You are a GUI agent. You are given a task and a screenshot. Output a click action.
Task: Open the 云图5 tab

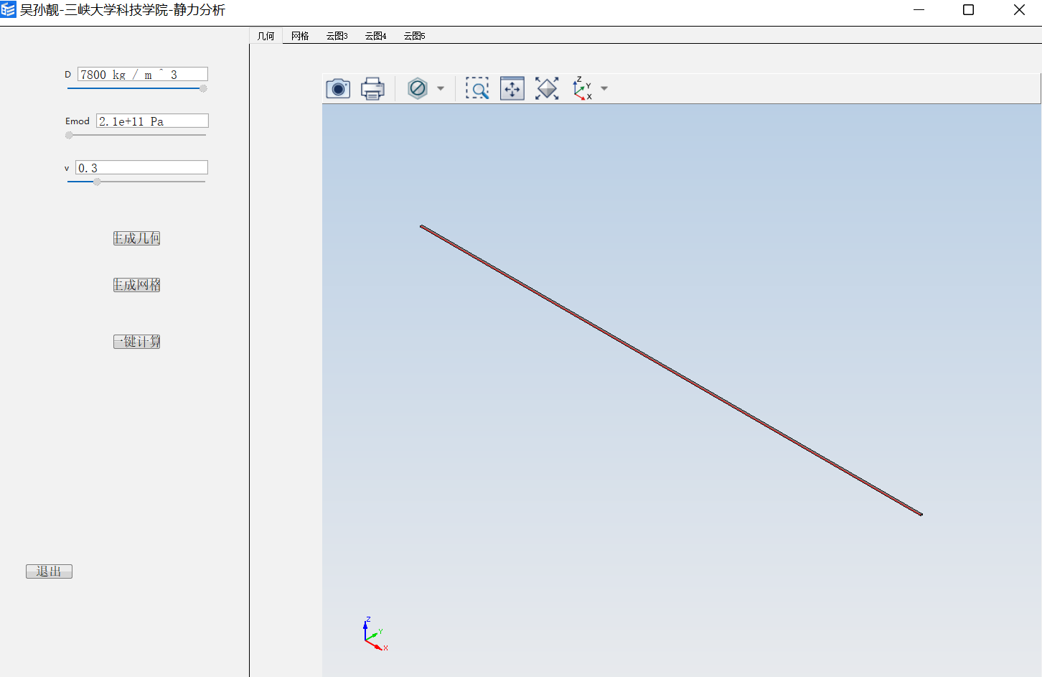(414, 36)
